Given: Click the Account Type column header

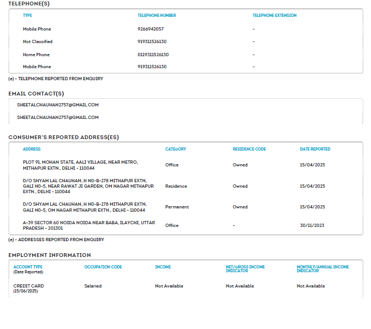Looking at the screenshot, I should pos(28,267).
